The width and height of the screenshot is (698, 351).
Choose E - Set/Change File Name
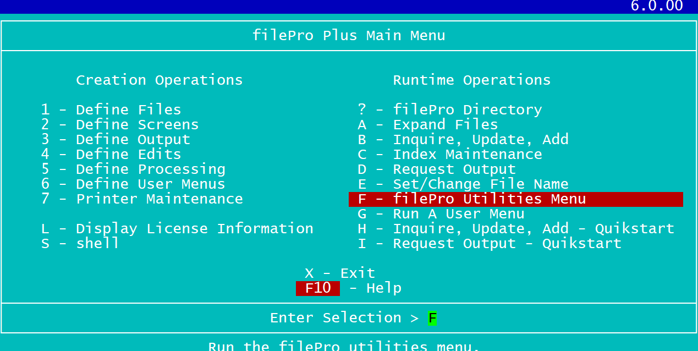tap(463, 184)
